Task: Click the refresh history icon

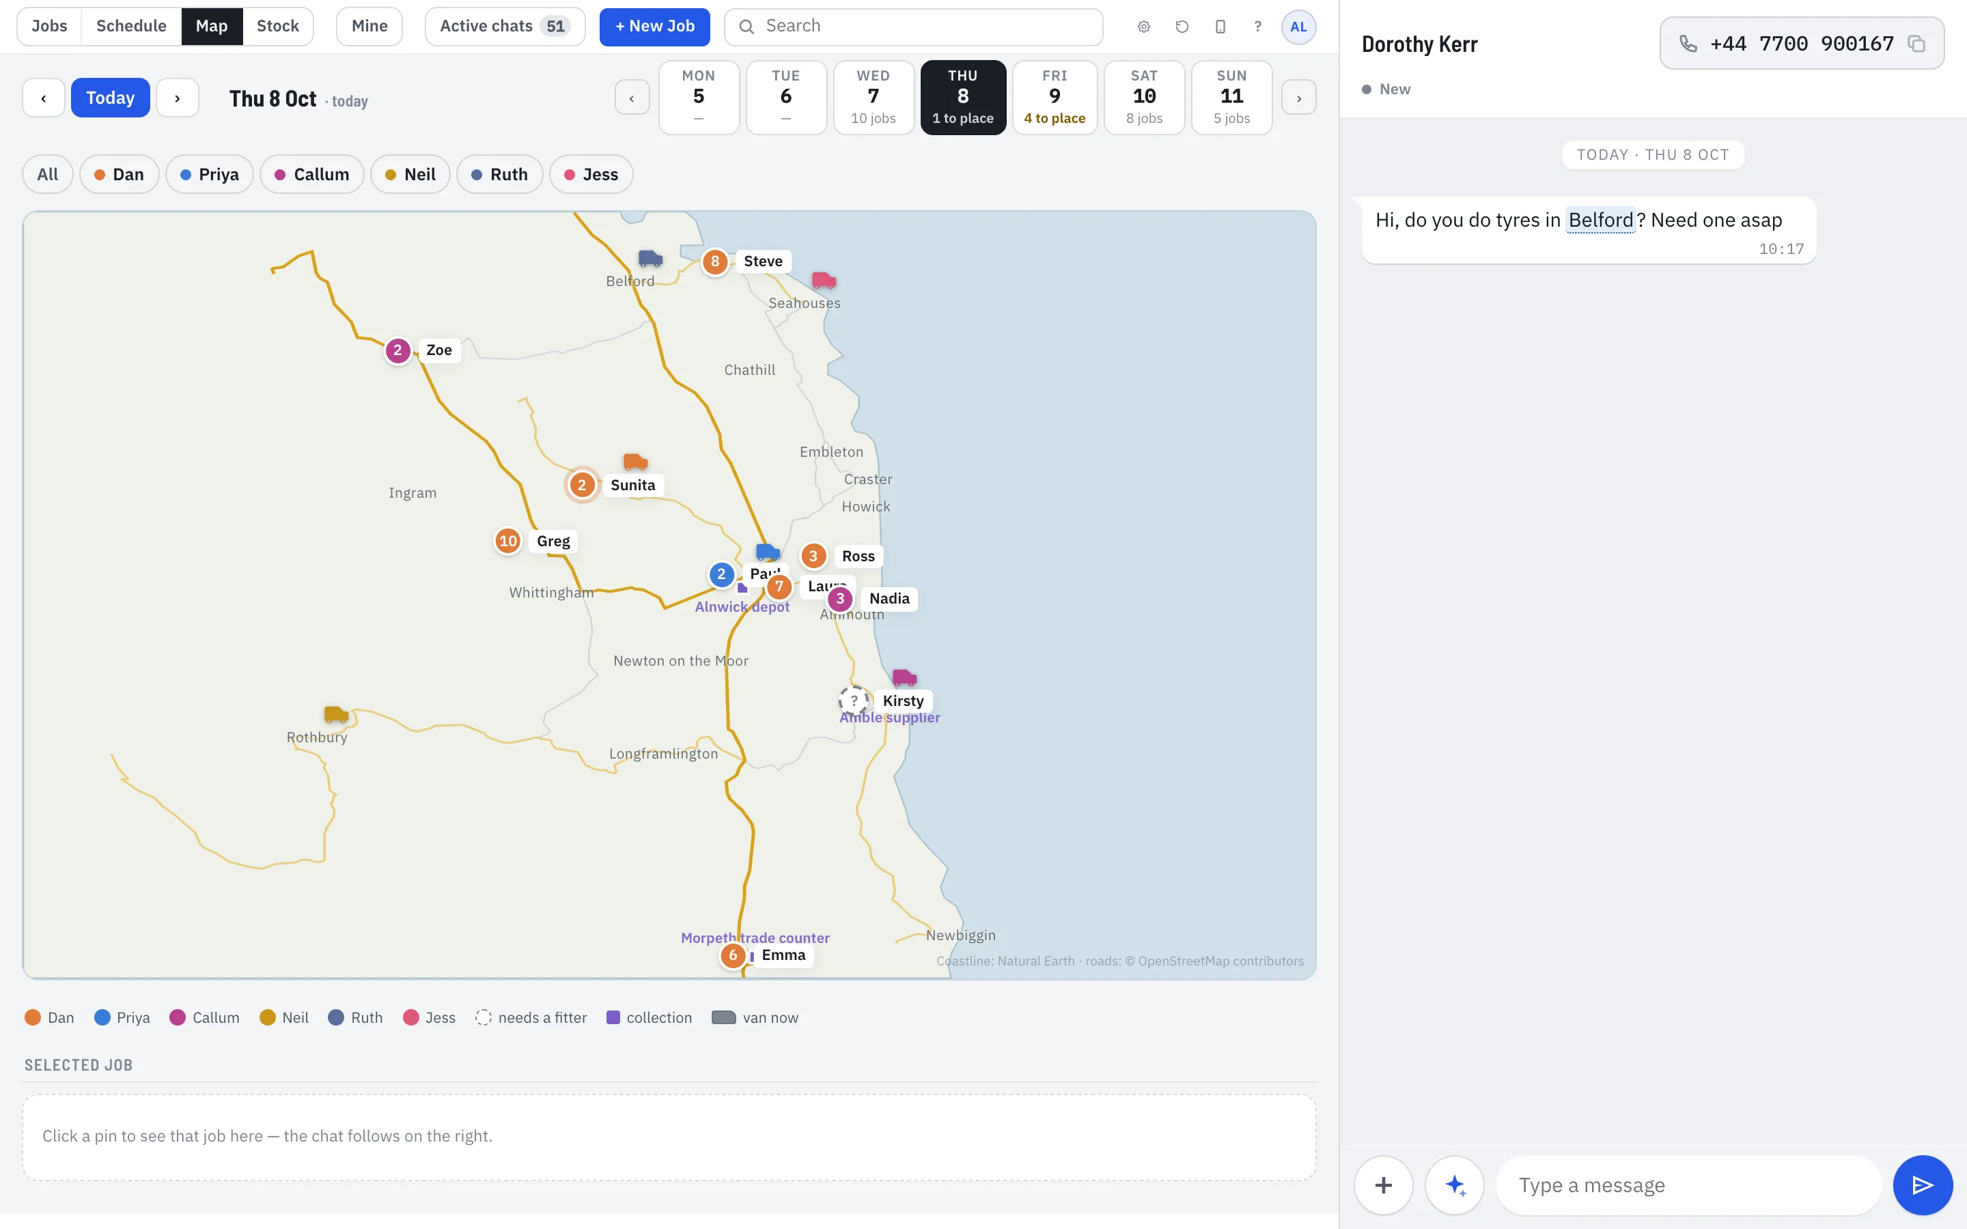Action: pyautogui.click(x=1182, y=27)
